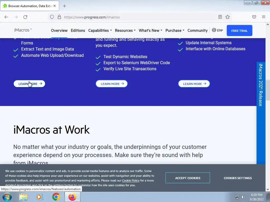Click Learn More under Interface with Online Databases

194,84
